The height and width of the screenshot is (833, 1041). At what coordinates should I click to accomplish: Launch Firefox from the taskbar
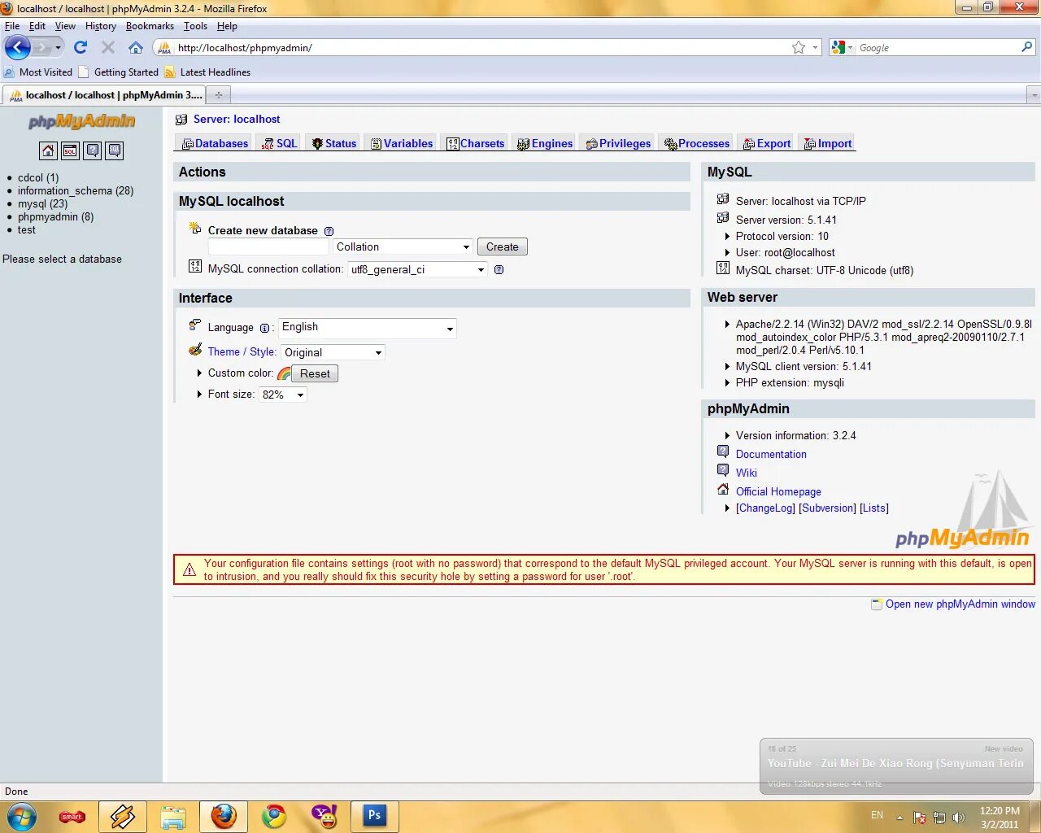pos(224,816)
